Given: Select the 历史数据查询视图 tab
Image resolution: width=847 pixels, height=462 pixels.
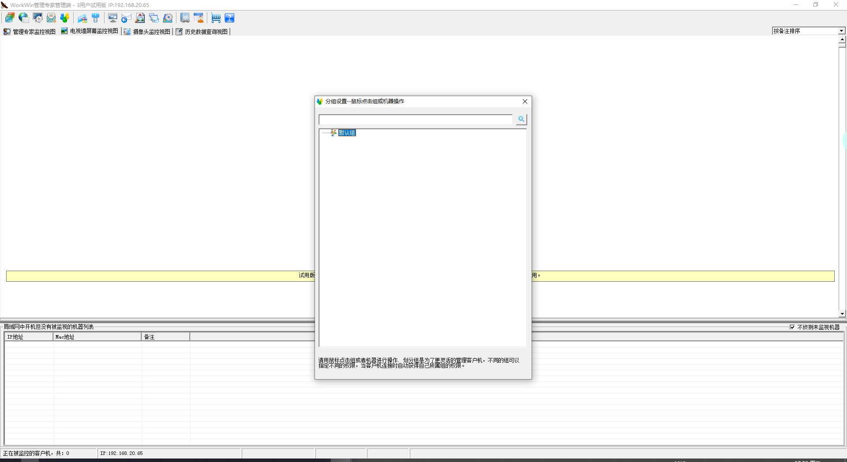Looking at the screenshot, I should 202,31.
